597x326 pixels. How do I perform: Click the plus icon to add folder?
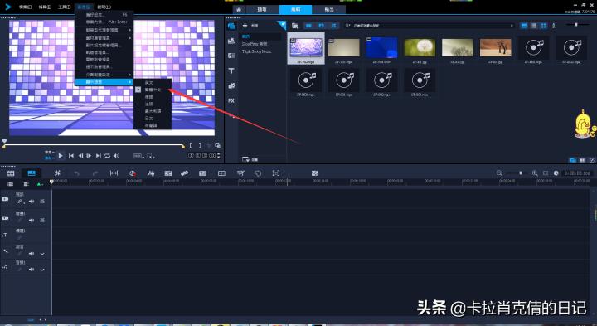245,26
